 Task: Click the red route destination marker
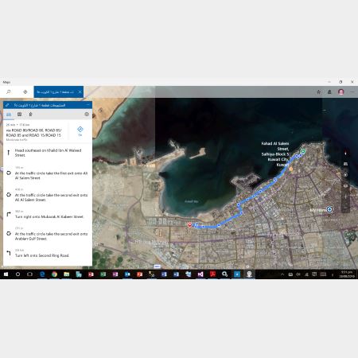(x=189, y=224)
